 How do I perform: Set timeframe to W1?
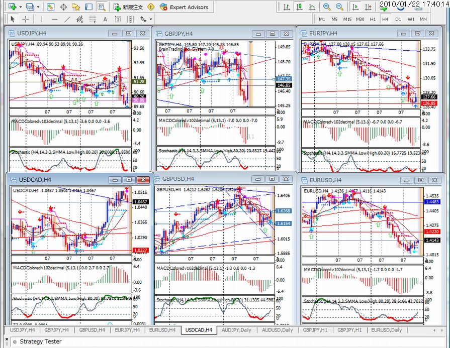(x=411, y=19)
